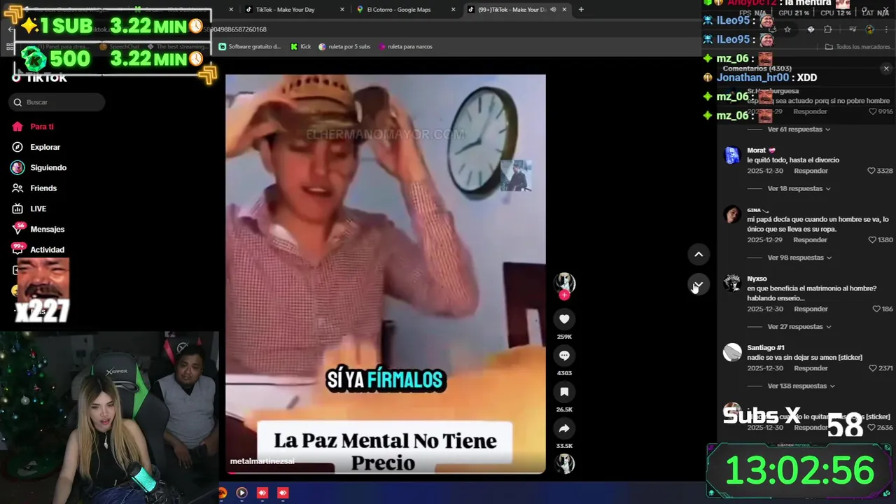Open the comments icon showing 4303
The image size is (896, 504).
click(x=564, y=356)
